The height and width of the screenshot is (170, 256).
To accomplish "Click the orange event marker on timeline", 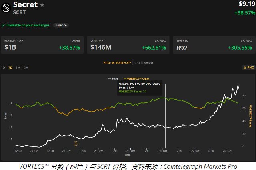I will 76,143.
